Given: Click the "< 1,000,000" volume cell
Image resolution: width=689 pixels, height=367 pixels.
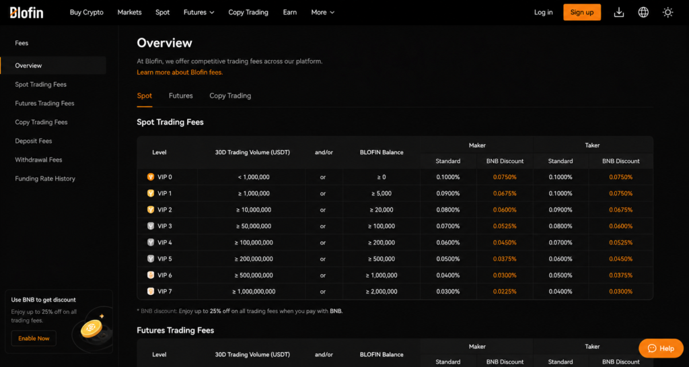Looking at the screenshot, I should (x=254, y=177).
